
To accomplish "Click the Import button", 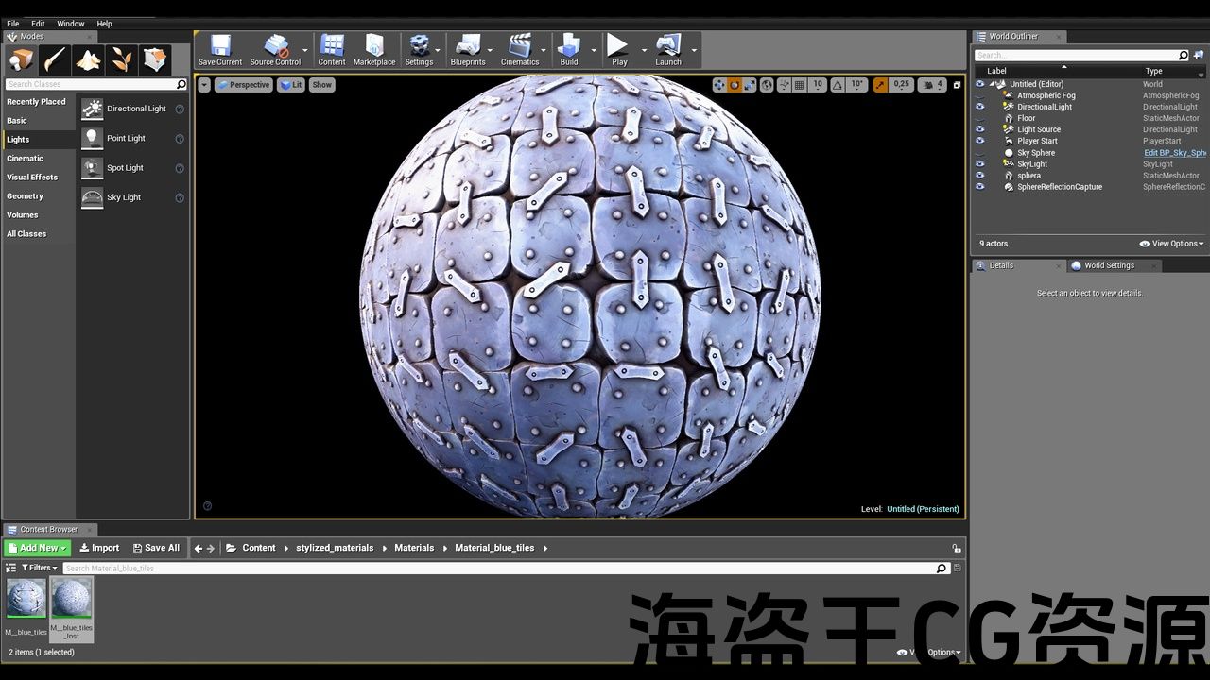I will pyautogui.click(x=99, y=548).
